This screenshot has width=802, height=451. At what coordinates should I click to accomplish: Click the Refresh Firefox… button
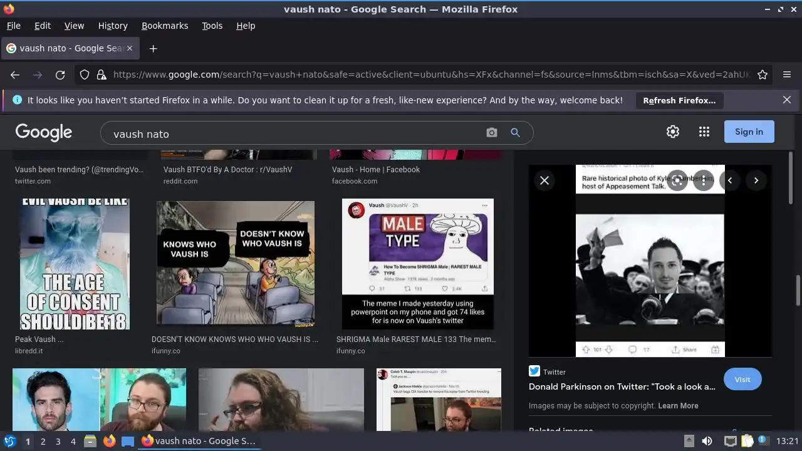click(679, 100)
